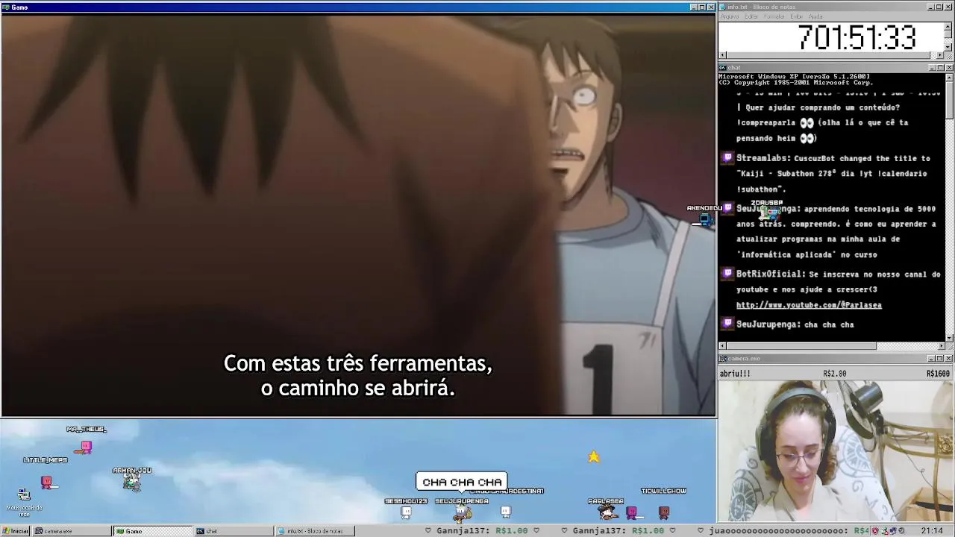
Task: Click the anime video in Game window
Action: pos(358,214)
